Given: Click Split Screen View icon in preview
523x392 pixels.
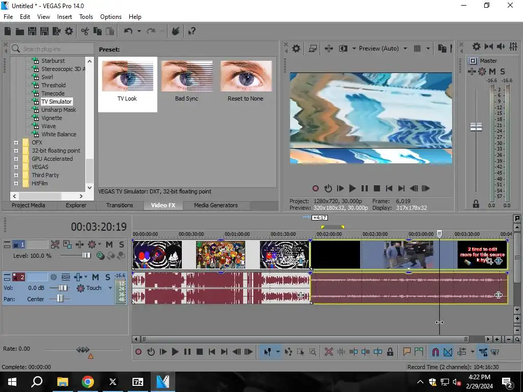Looking at the screenshot, I should tap(343, 48).
